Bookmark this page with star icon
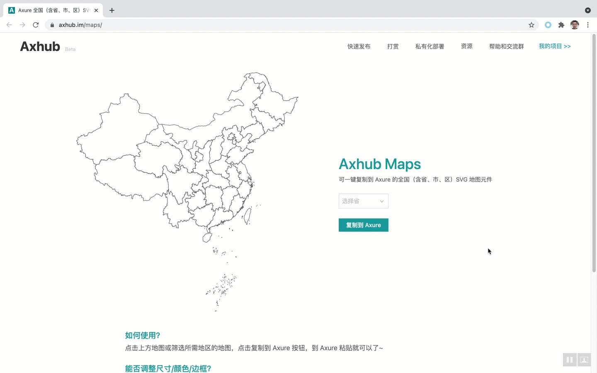 [x=531, y=25]
